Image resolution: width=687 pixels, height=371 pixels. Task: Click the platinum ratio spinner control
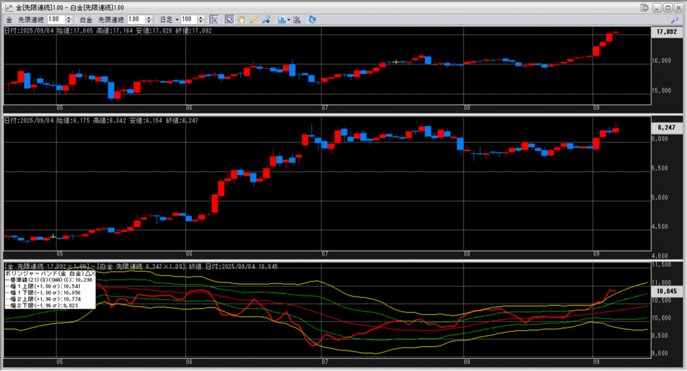click(152, 20)
